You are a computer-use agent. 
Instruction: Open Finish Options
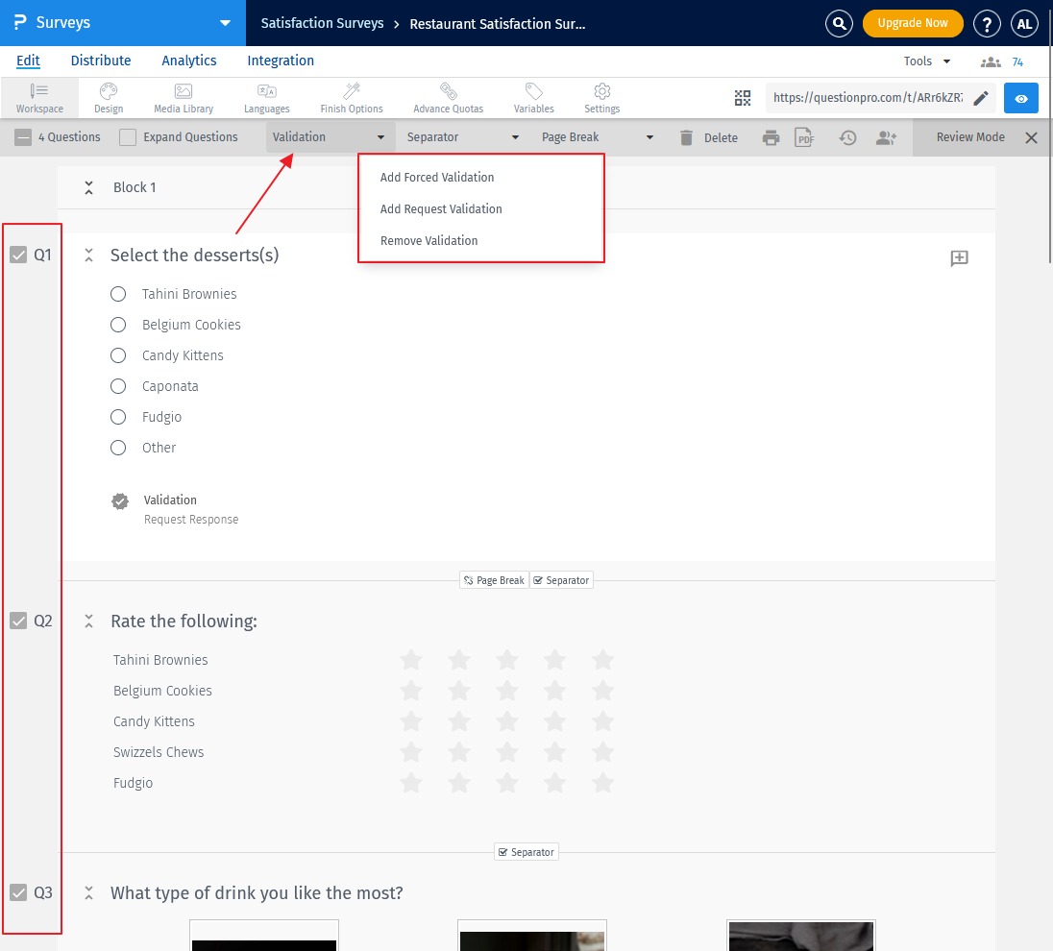pyautogui.click(x=351, y=97)
